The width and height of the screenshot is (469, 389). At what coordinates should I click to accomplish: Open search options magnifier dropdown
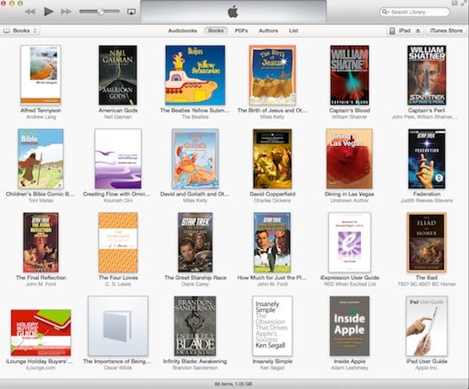pyautogui.click(x=385, y=12)
